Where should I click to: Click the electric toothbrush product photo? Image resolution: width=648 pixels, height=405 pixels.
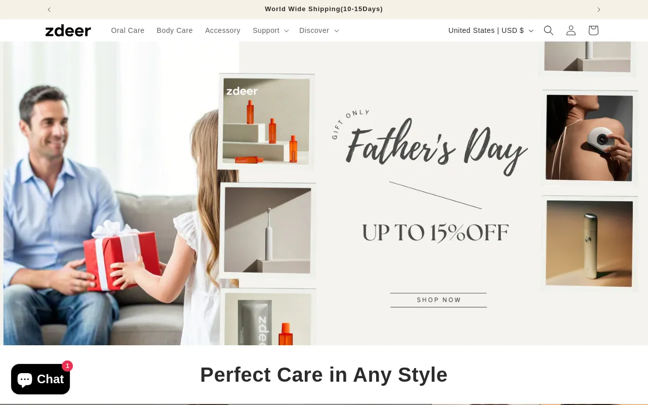[x=268, y=230]
